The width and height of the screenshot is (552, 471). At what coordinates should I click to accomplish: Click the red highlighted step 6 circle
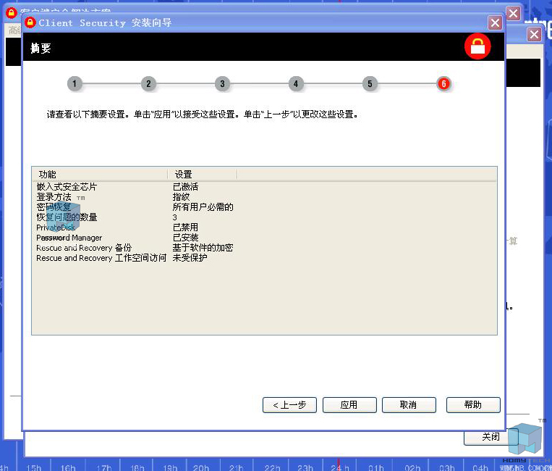click(x=443, y=84)
